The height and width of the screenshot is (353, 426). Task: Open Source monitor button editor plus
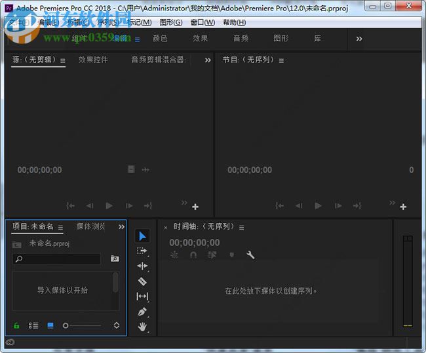pos(195,207)
